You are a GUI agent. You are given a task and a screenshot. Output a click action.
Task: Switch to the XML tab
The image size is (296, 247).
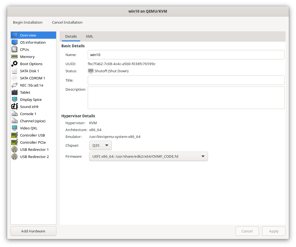click(89, 36)
